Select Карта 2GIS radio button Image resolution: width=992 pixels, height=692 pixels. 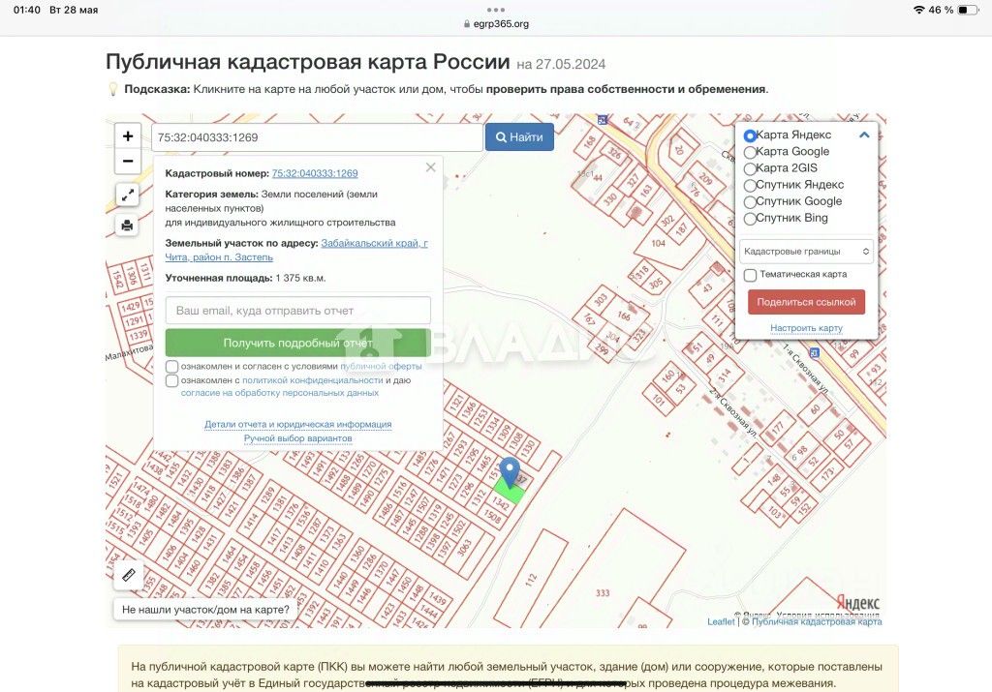pos(750,168)
